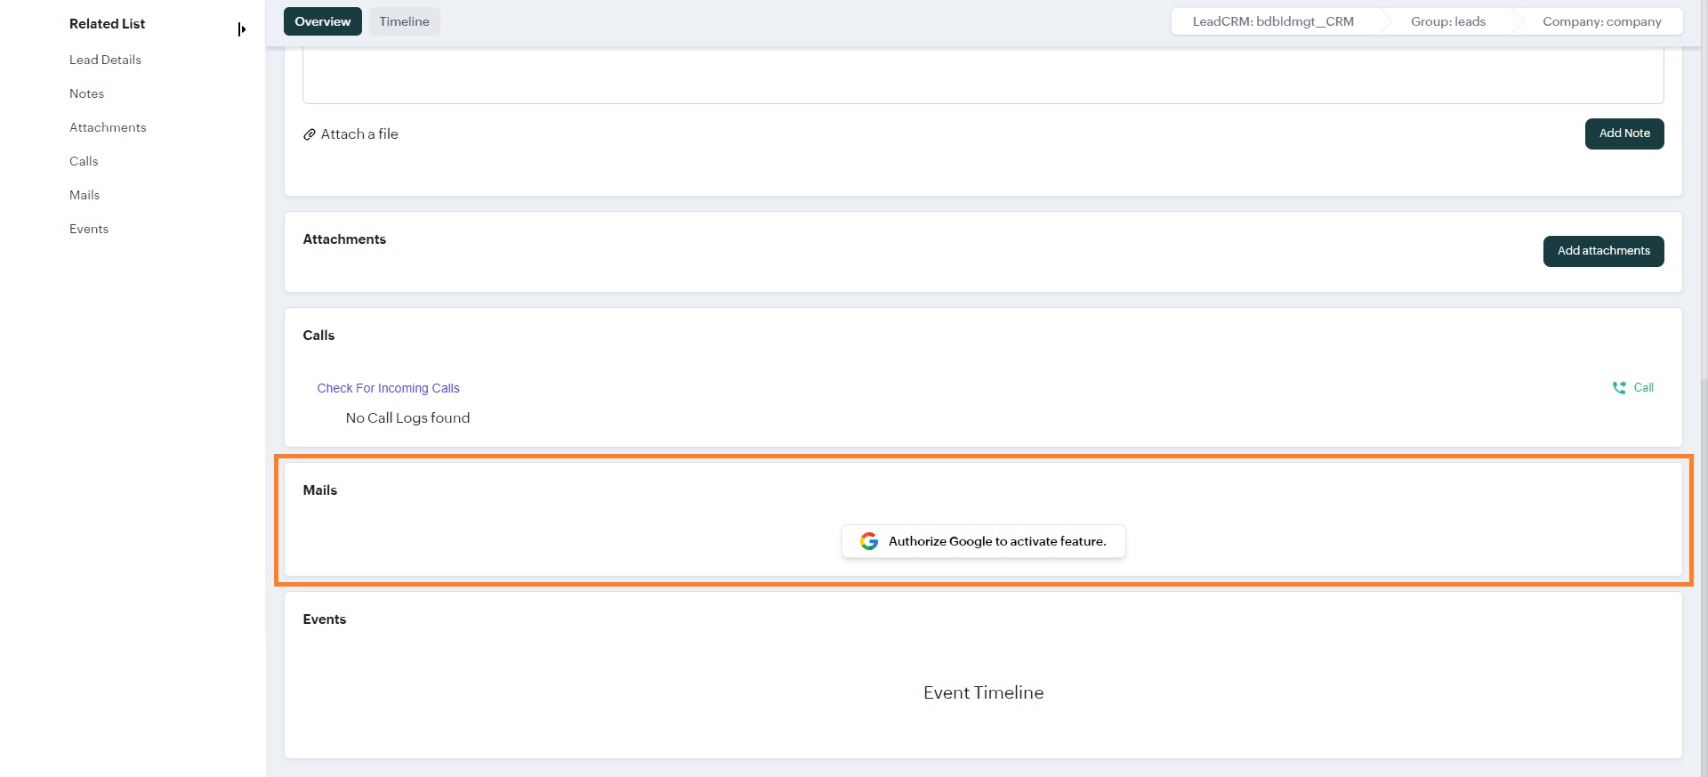Click the Attachments section heading
This screenshot has height=777, width=1708.
[344, 239]
